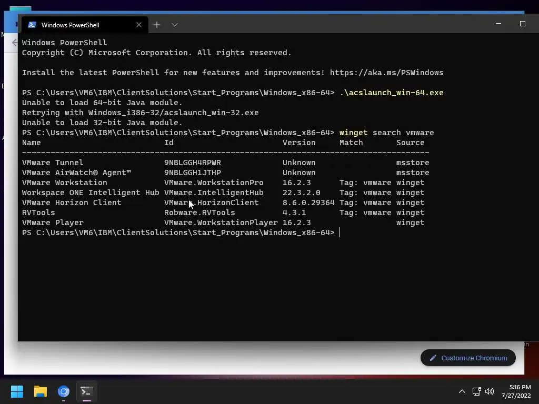This screenshot has height=404, width=539.
Task: Open network settings from system tray
Action: click(476, 391)
